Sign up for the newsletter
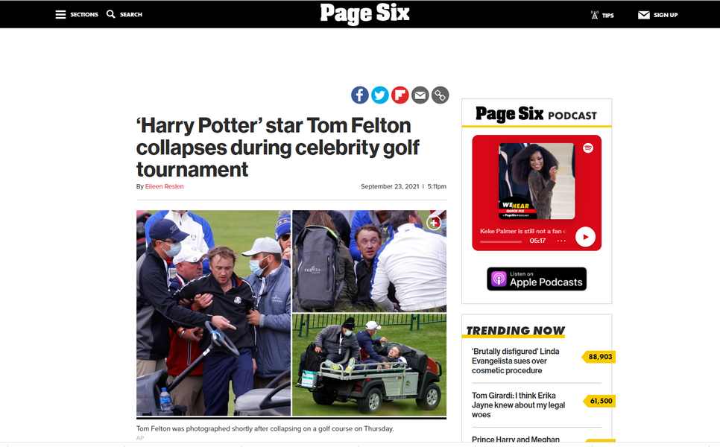720x447 pixels. [657, 15]
